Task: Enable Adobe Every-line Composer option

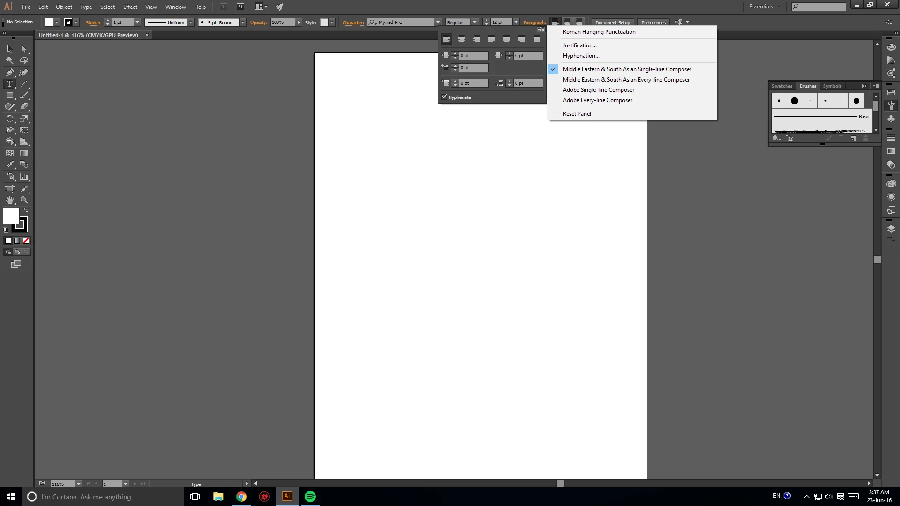Action: point(597,100)
